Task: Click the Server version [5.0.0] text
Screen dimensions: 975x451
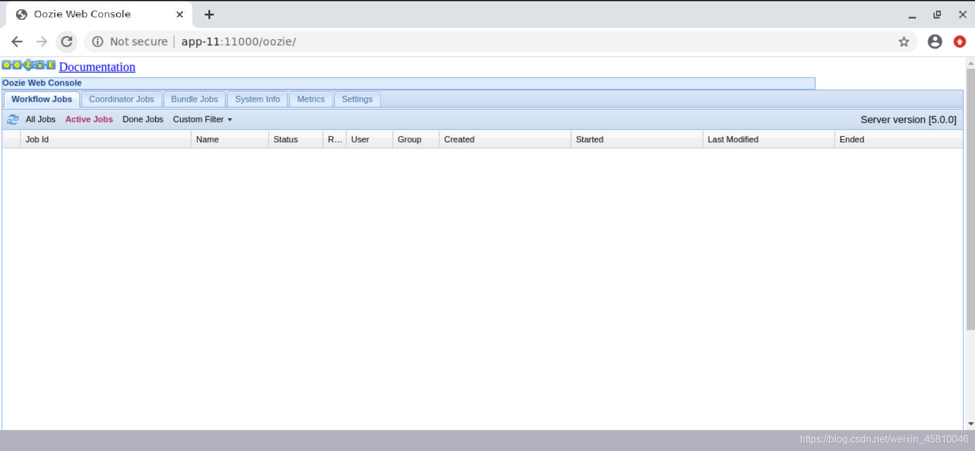Action: click(x=908, y=120)
